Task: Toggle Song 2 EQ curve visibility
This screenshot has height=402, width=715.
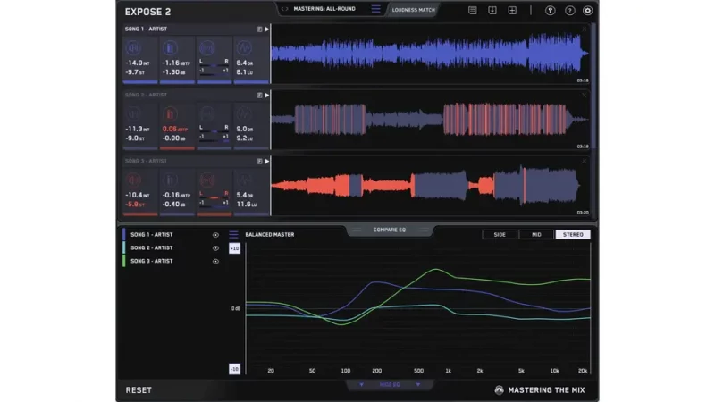Action: click(215, 248)
